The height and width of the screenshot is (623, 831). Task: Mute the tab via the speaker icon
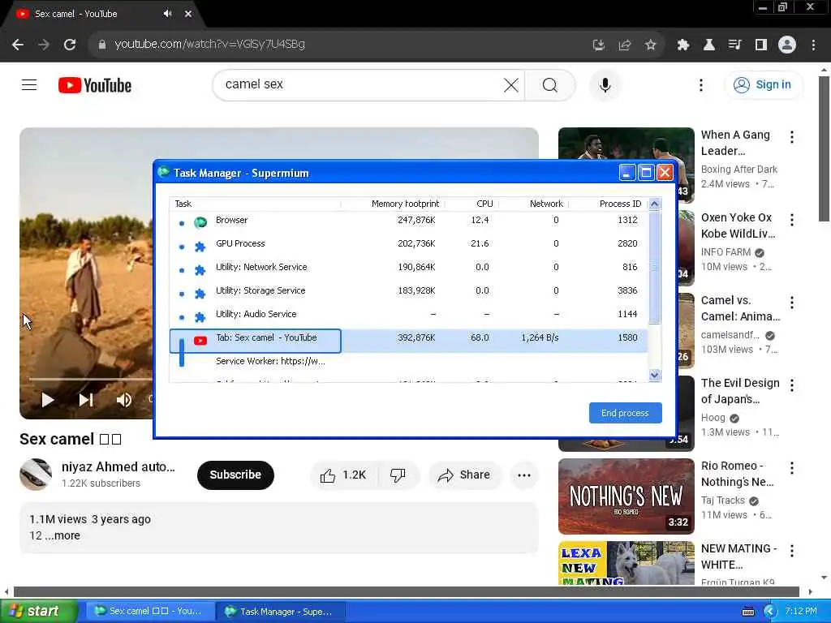pyautogui.click(x=167, y=14)
